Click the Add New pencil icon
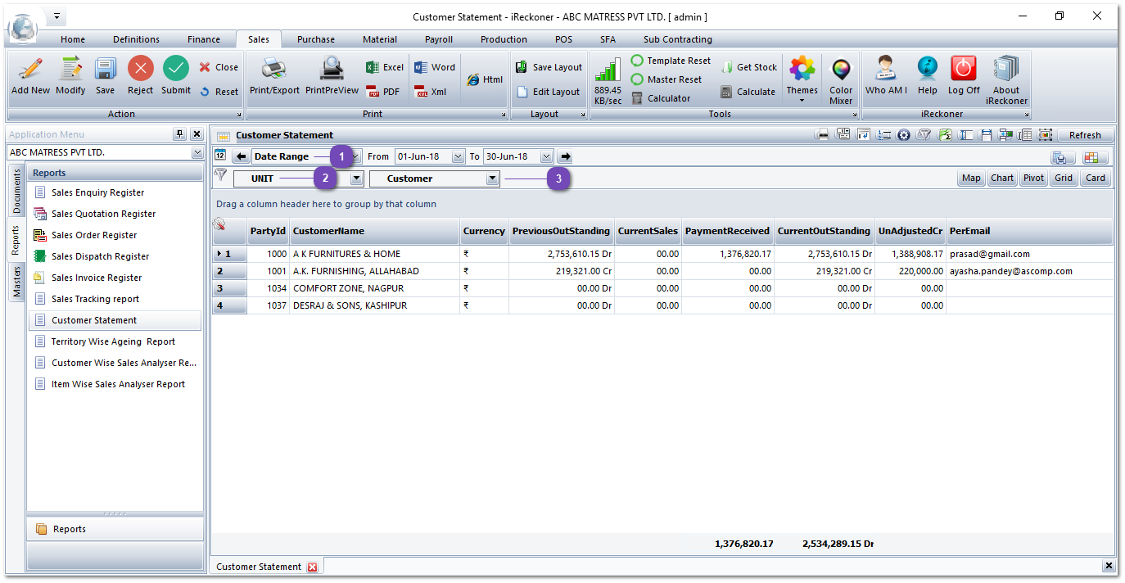1125x583 pixels. [x=30, y=70]
